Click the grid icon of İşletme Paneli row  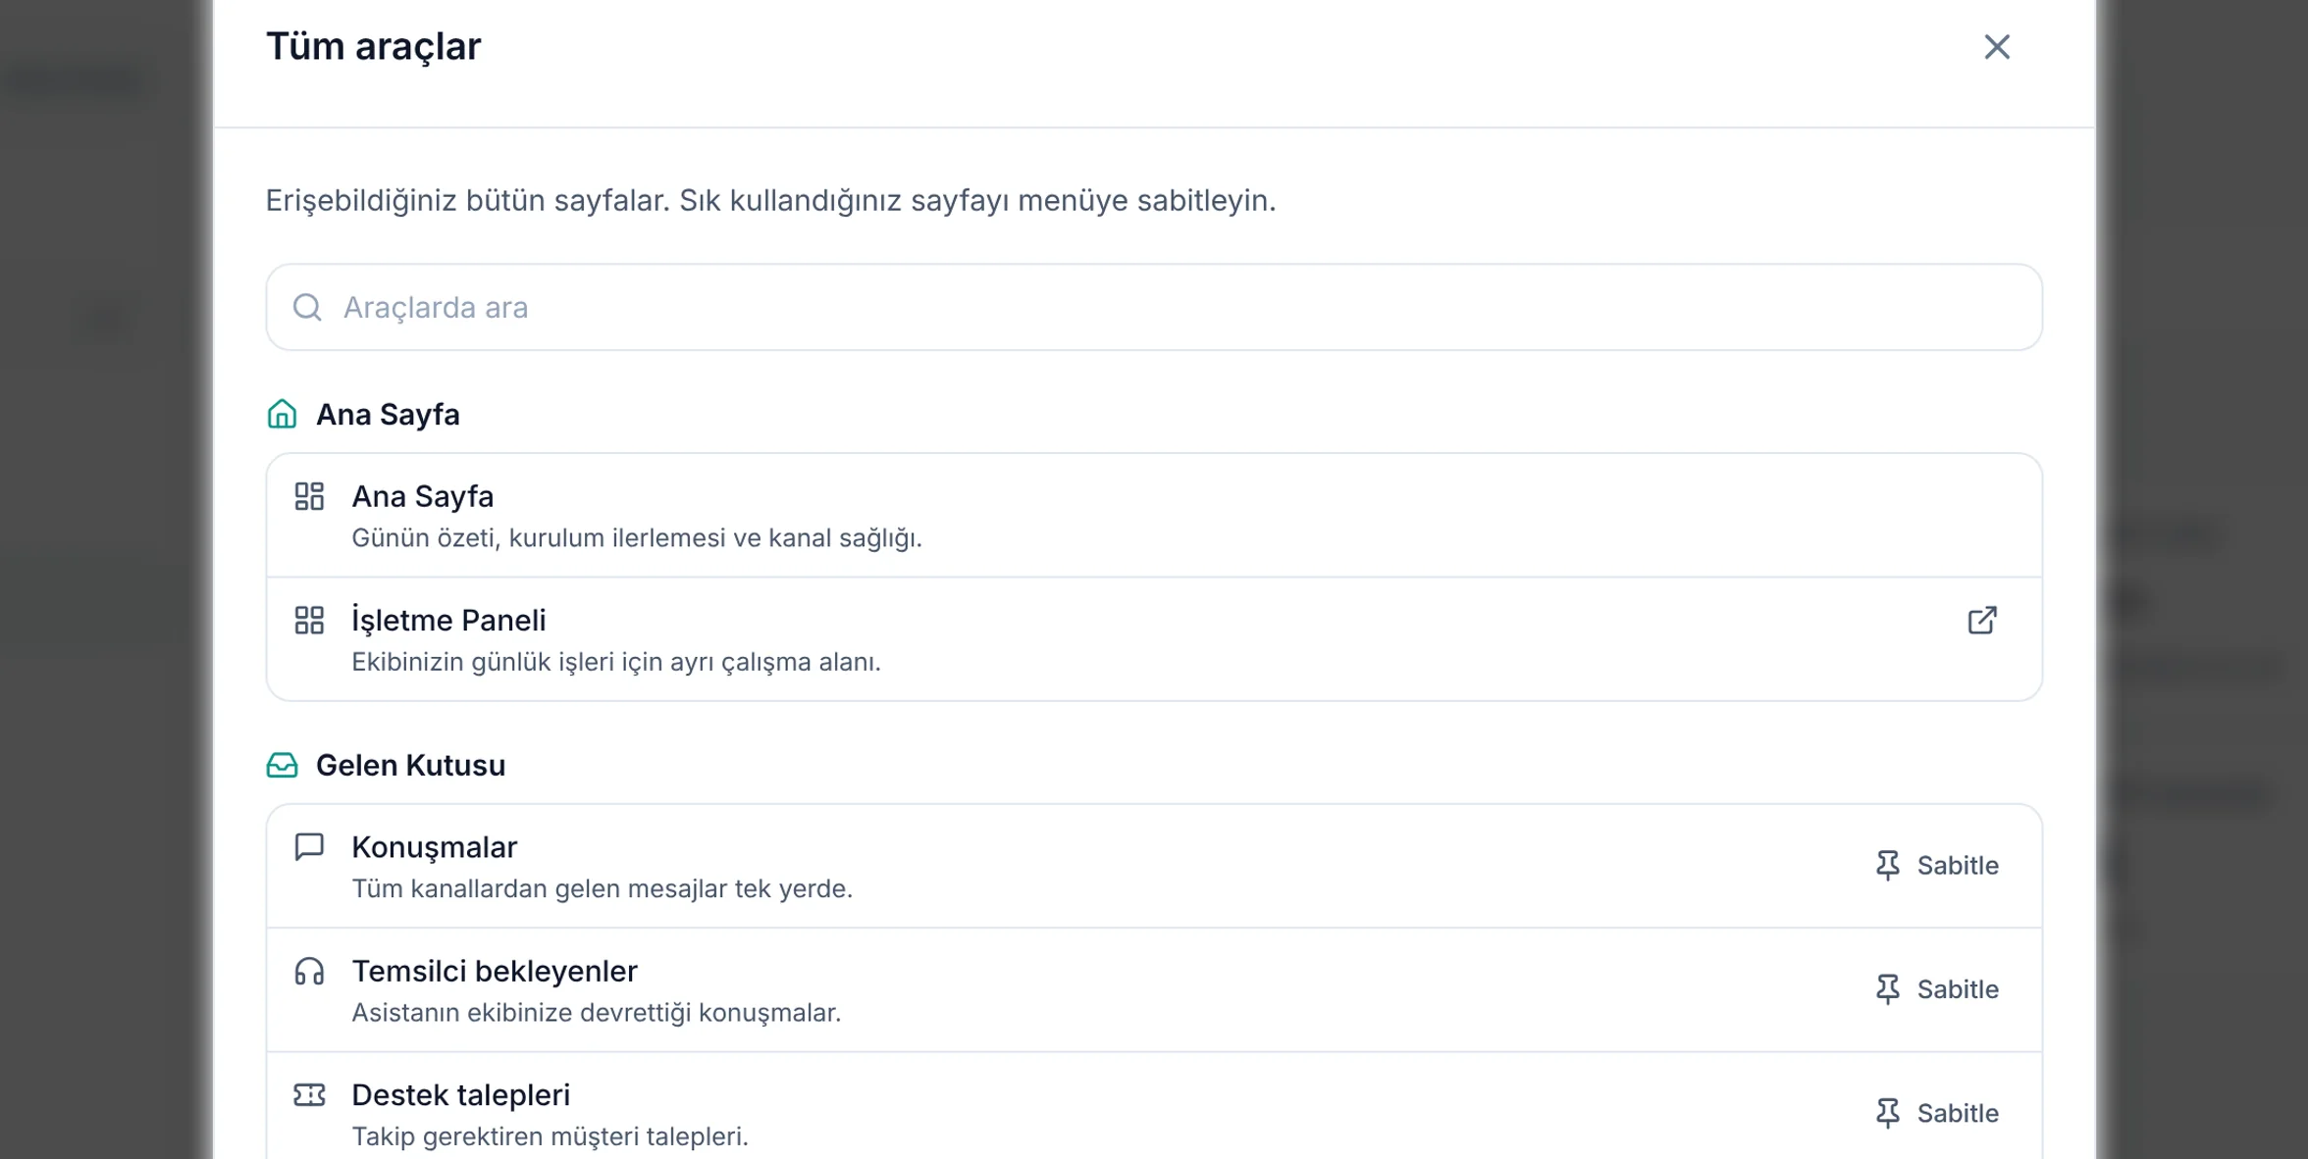(309, 620)
